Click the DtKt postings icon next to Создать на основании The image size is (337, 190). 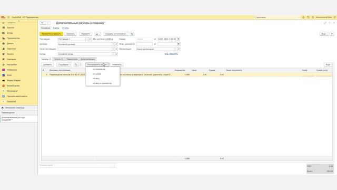pos(132,34)
